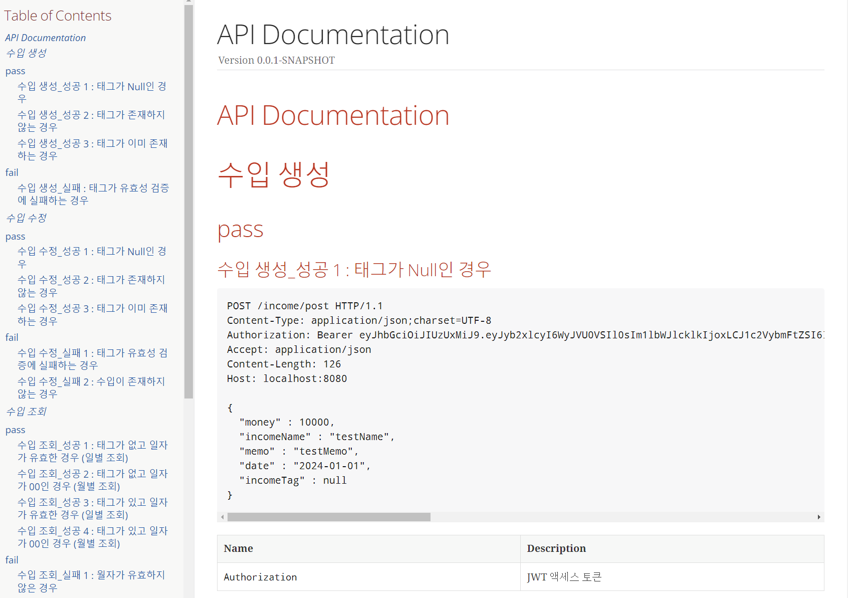Open '수입 조회_성공 2' monthly lookup link
848x598 pixels.
(93, 480)
